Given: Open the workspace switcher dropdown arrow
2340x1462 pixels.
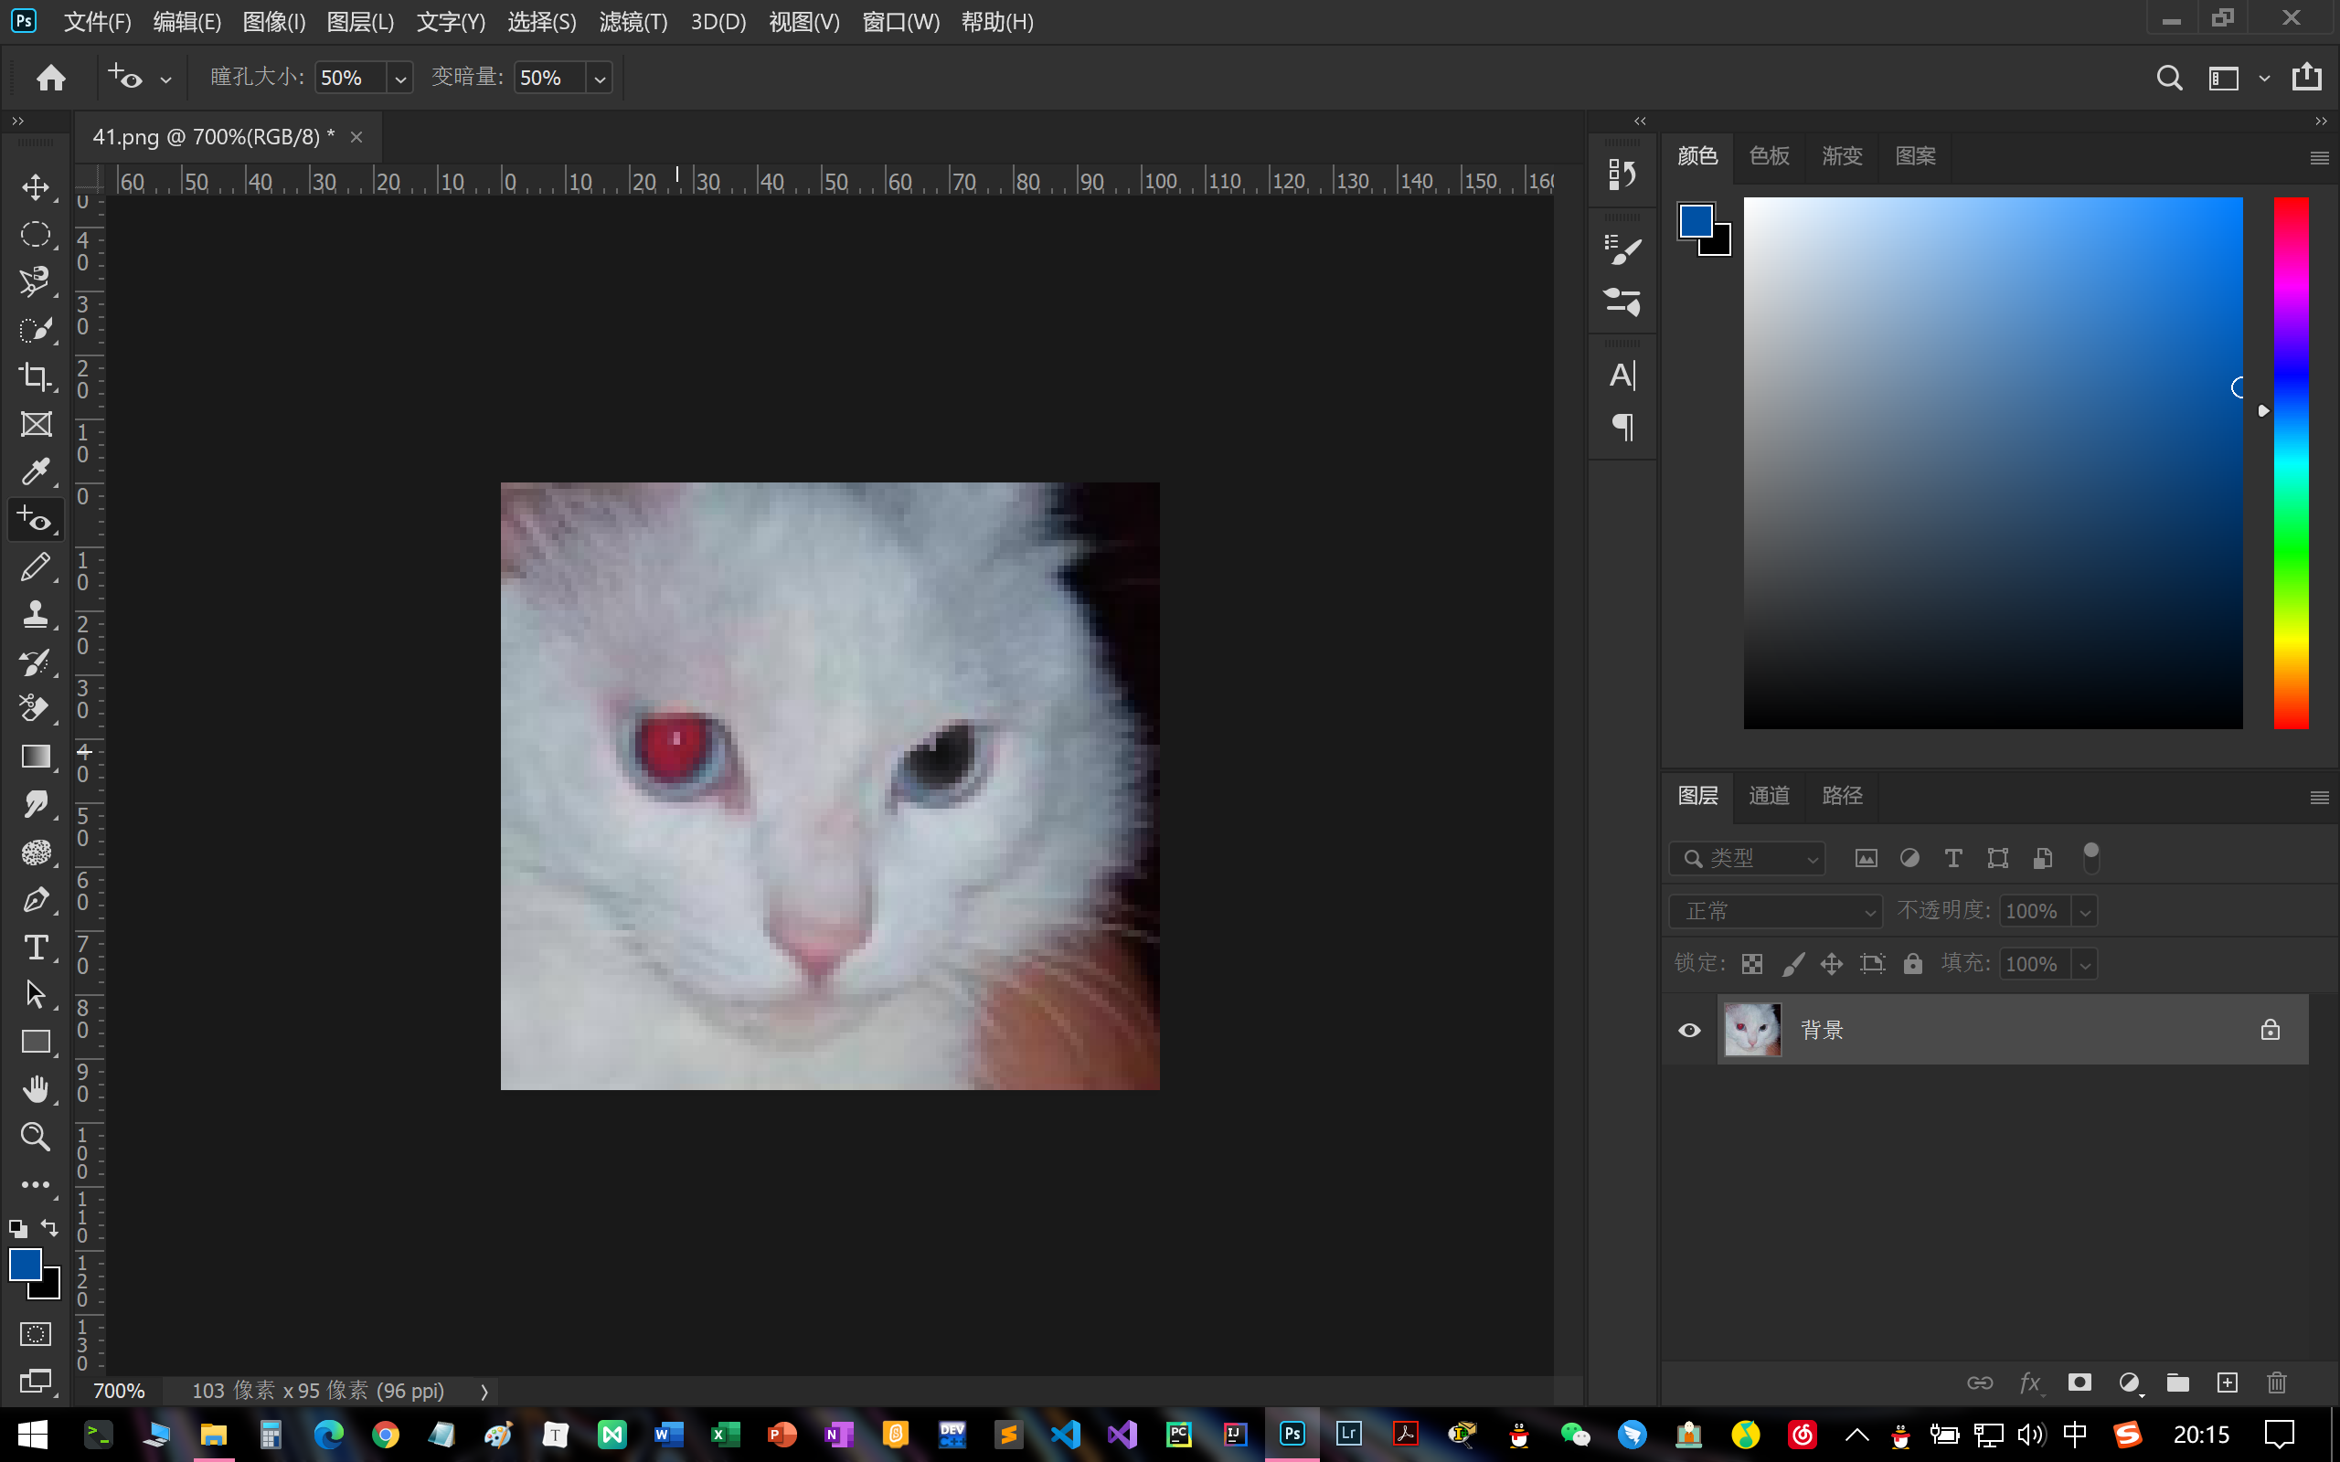Looking at the screenshot, I should [x=2263, y=79].
